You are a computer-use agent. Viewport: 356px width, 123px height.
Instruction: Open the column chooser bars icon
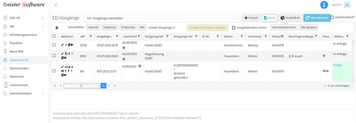tap(57, 28)
